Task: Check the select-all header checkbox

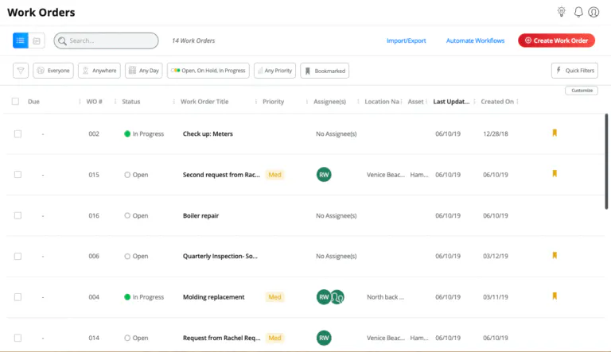Action: (15, 102)
